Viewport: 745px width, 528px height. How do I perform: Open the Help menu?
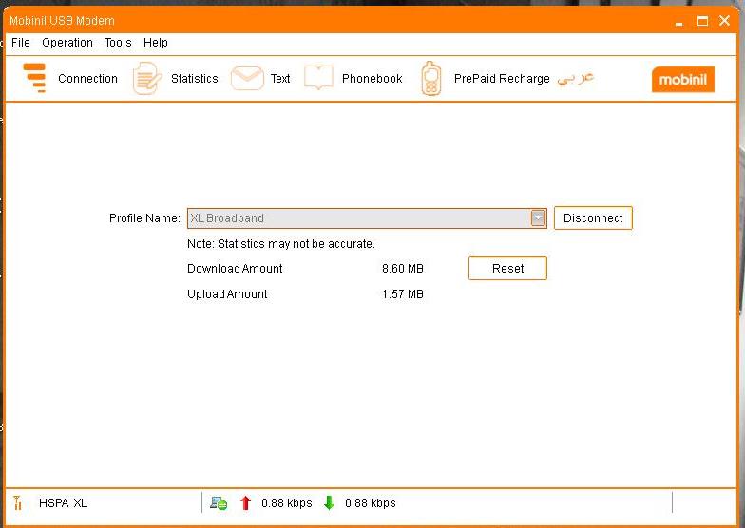(156, 43)
